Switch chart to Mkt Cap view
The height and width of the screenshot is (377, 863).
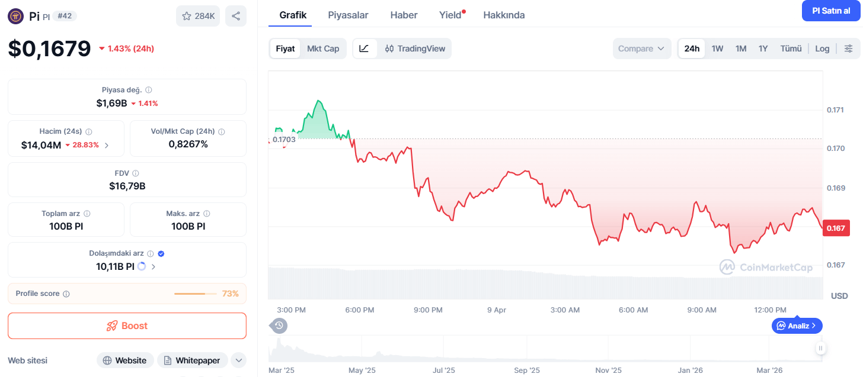point(323,49)
